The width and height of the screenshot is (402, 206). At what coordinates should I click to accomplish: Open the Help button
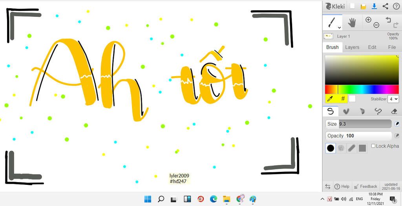[x=342, y=186]
